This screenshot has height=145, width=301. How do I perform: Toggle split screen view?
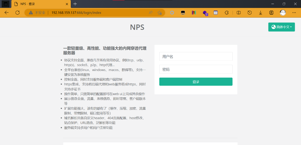coord(239,13)
